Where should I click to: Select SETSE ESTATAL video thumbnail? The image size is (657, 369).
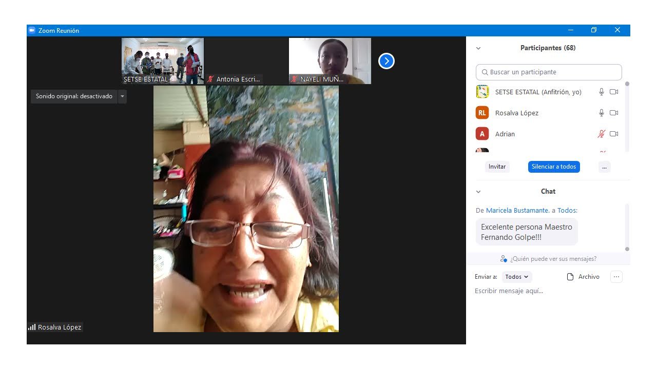163,61
